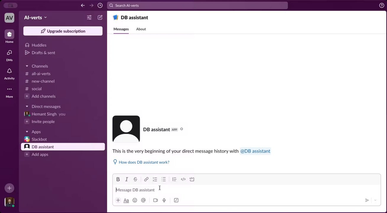
Task: Add a workspace with the bottom plus button
Action: pos(9,188)
